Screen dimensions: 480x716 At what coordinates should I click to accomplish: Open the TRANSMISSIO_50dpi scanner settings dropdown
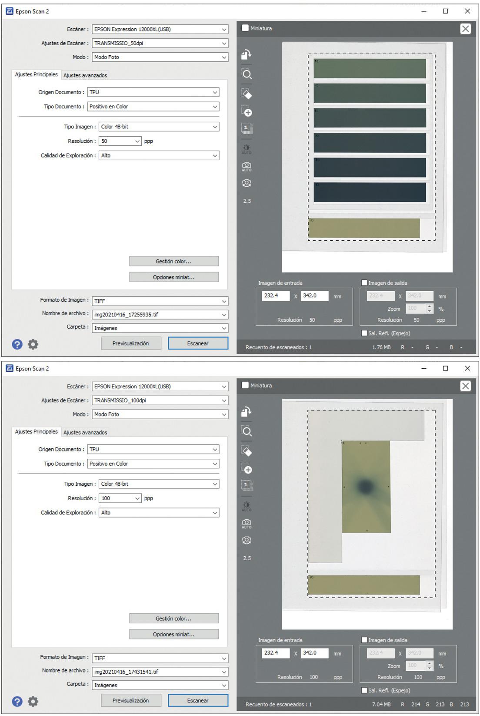point(160,43)
